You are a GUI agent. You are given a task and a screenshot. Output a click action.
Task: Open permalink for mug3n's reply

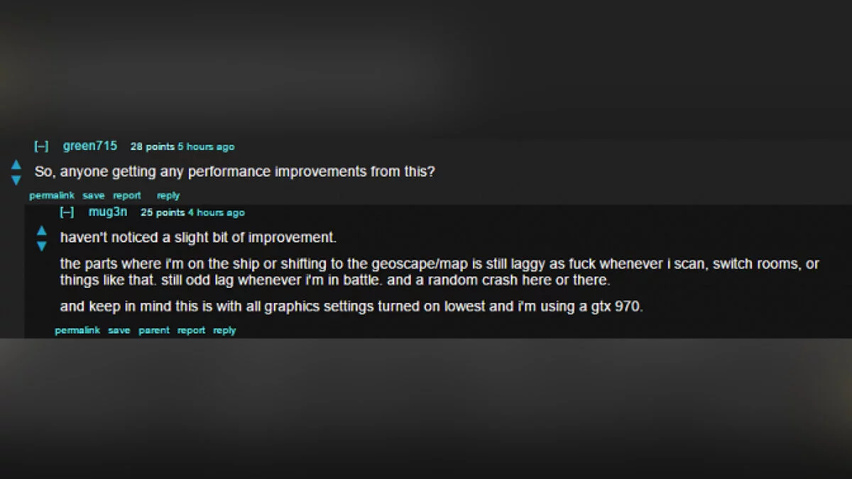(x=77, y=330)
